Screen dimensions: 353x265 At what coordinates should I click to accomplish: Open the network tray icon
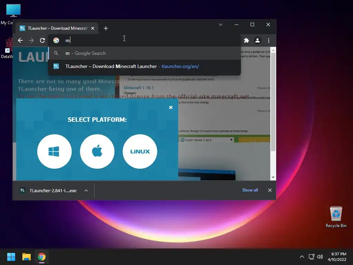pos(311,257)
